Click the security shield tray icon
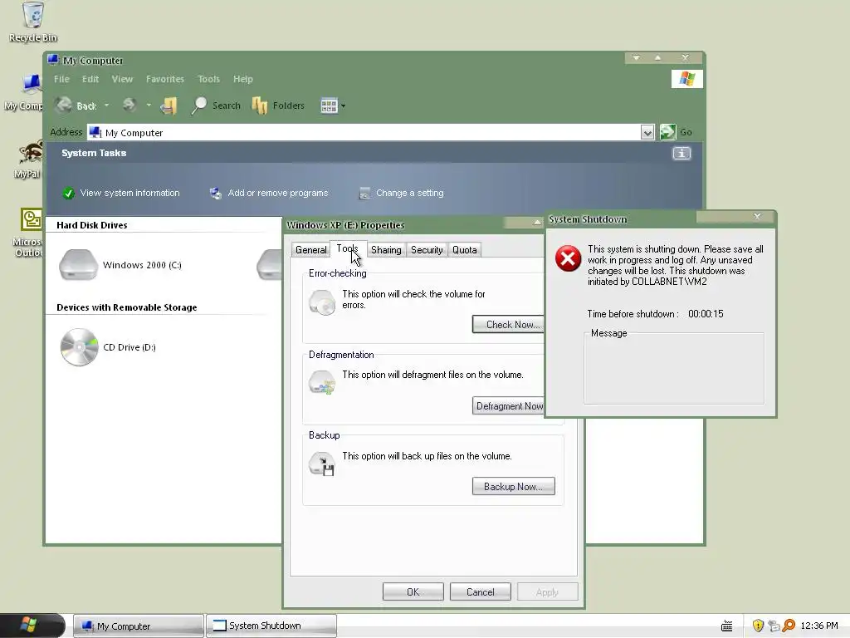The width and height of the screenshot is (850, 638). 758,626
